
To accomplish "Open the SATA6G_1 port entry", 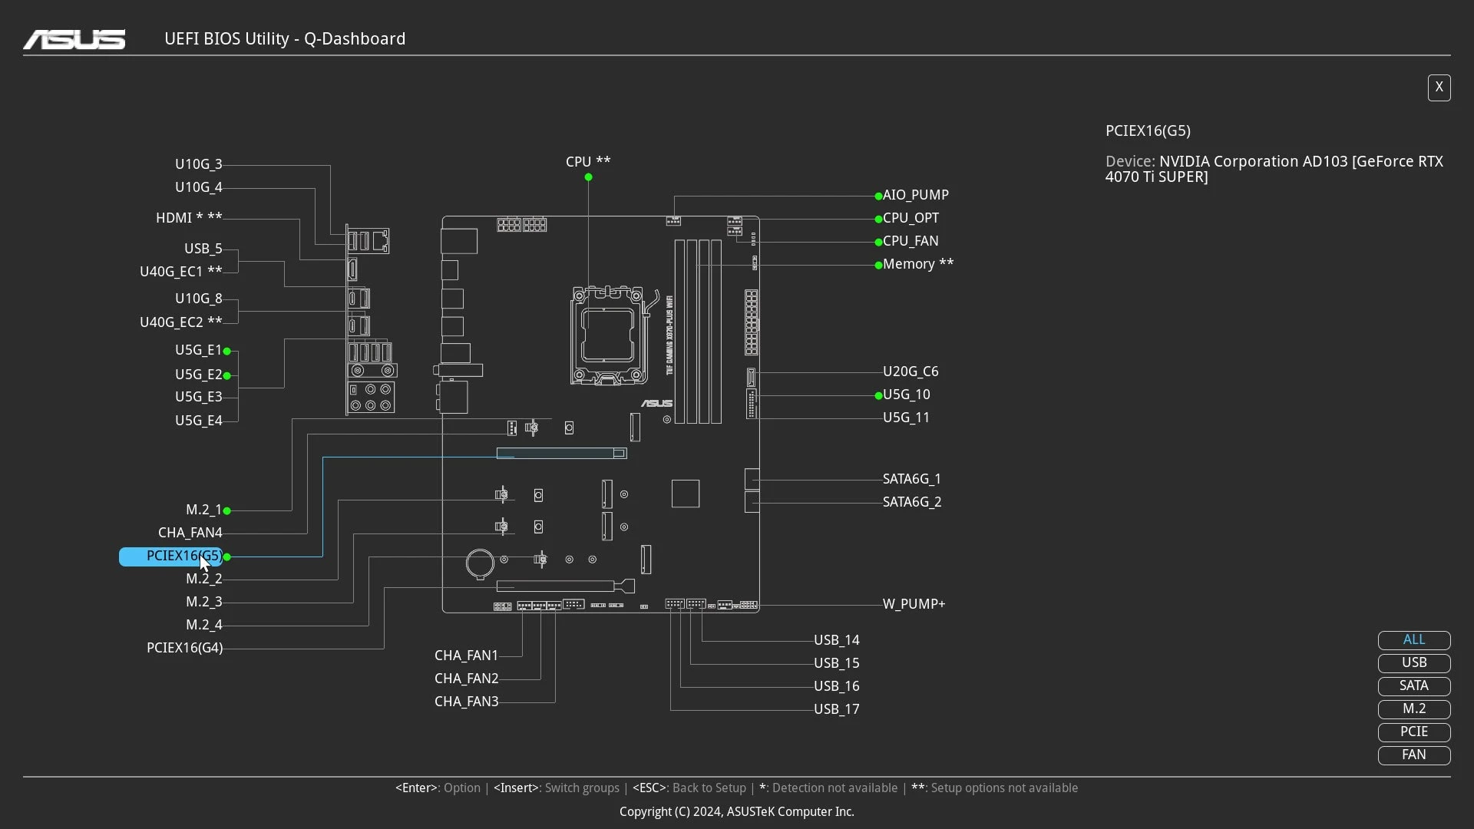I will [911, 479].
